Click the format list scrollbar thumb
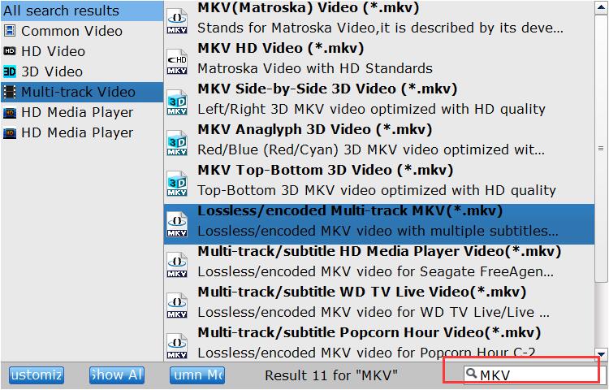609x390 pixels. [x=601, y=148]
